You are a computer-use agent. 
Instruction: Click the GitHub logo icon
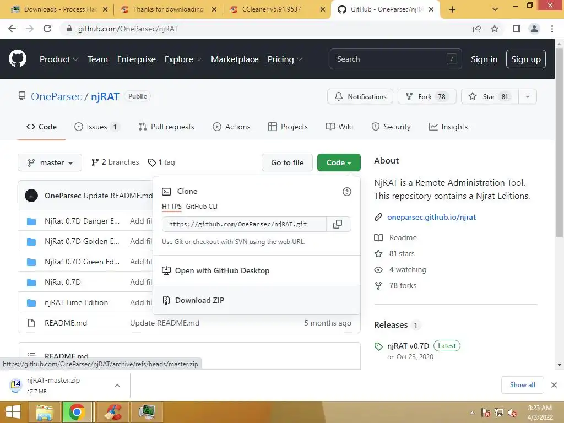tap(17, 58)
